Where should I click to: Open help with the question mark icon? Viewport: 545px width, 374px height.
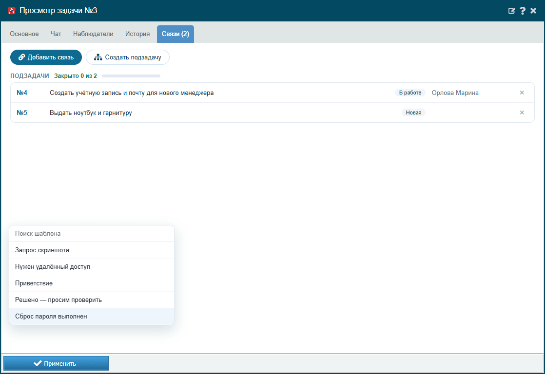click(523, 11)
